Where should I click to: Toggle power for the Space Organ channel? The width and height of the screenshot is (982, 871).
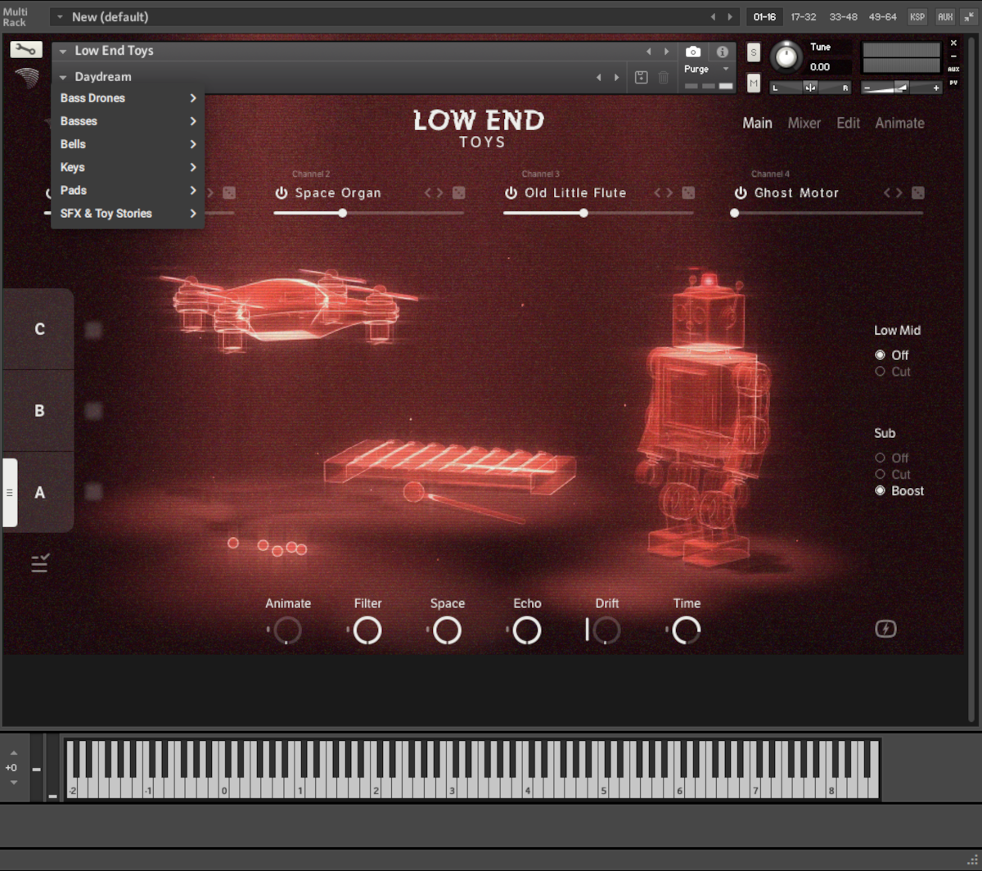coord(282,193)
